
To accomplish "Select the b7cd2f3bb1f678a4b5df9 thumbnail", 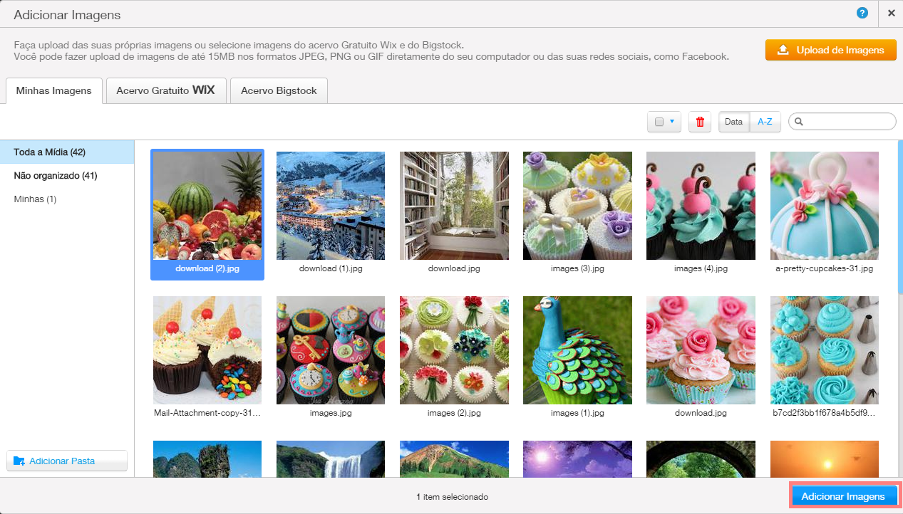I will [825, 350].
